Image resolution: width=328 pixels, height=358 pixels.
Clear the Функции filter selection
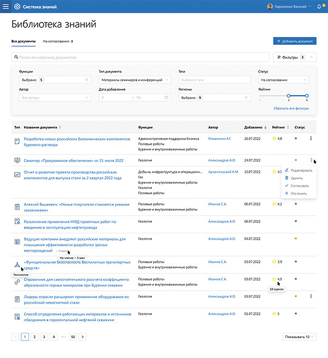tap(86, 80)
